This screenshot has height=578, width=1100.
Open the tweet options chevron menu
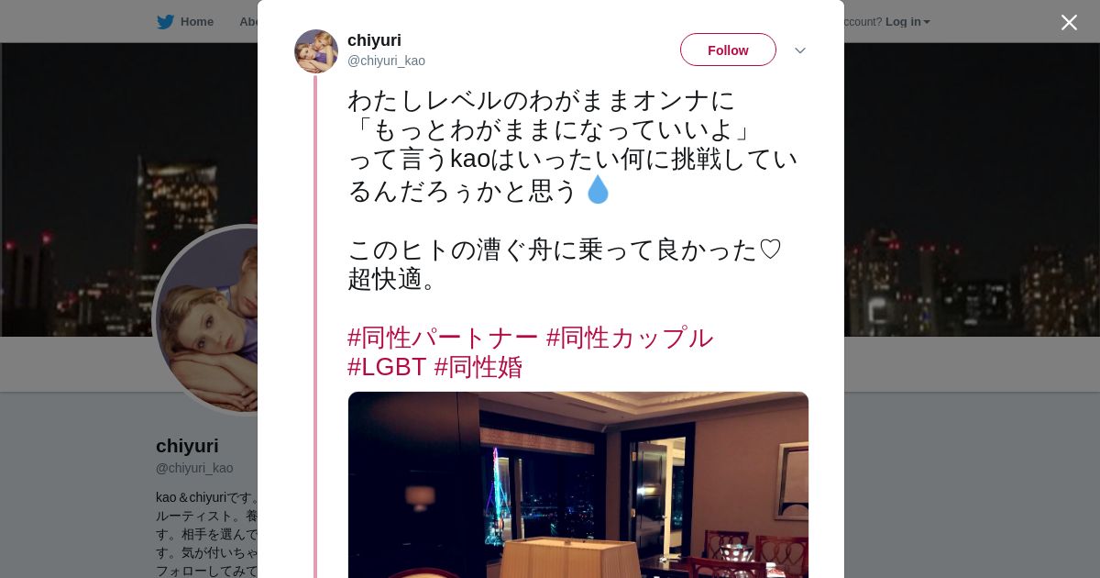coord(799,50)
